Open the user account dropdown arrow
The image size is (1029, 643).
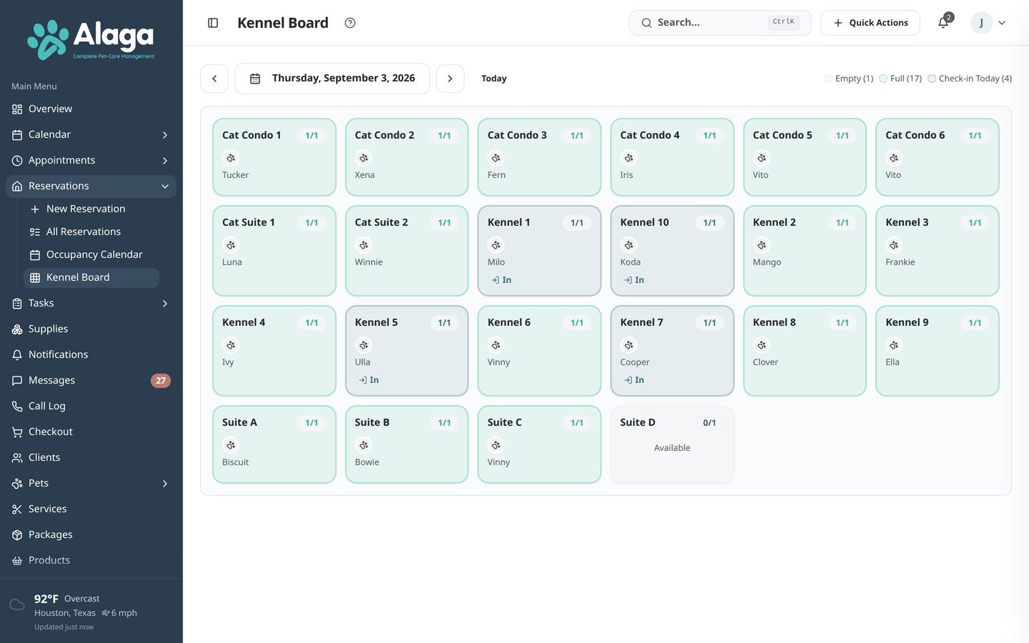point(1002,23)
